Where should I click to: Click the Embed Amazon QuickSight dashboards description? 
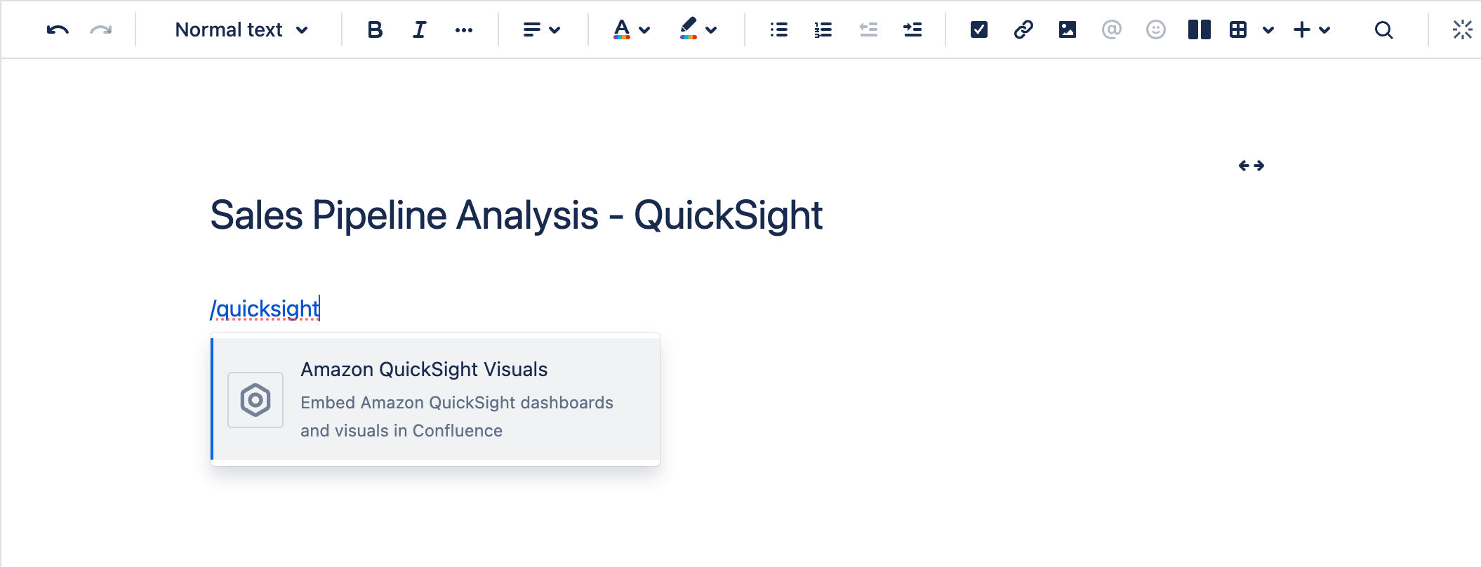(x=457, y=416)
